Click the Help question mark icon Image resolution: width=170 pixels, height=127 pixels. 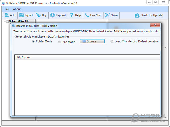pos(72,15)
